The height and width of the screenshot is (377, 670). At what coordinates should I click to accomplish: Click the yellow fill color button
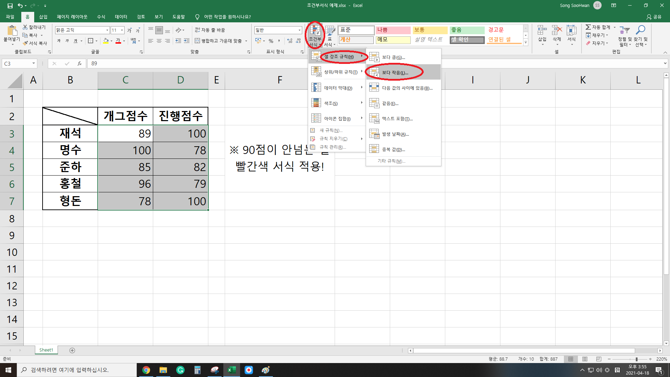[106, 41]
